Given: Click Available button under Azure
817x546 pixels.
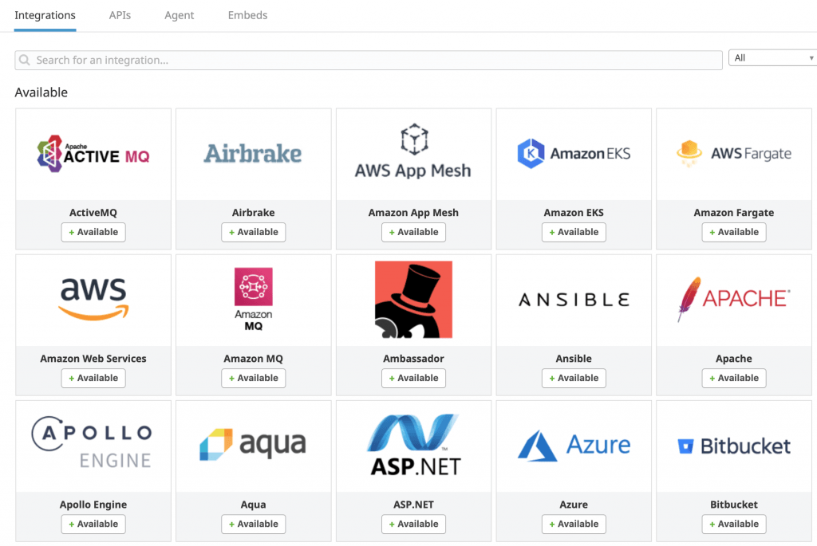Looking at the screenshot, I should (x=574, y=524).
